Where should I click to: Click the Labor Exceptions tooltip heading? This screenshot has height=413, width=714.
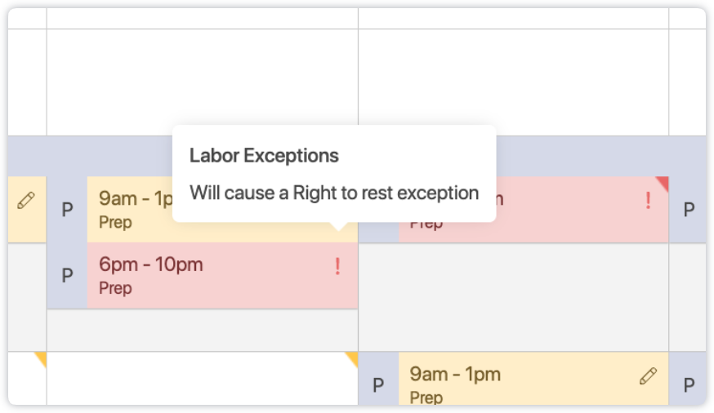click(264, 155)
